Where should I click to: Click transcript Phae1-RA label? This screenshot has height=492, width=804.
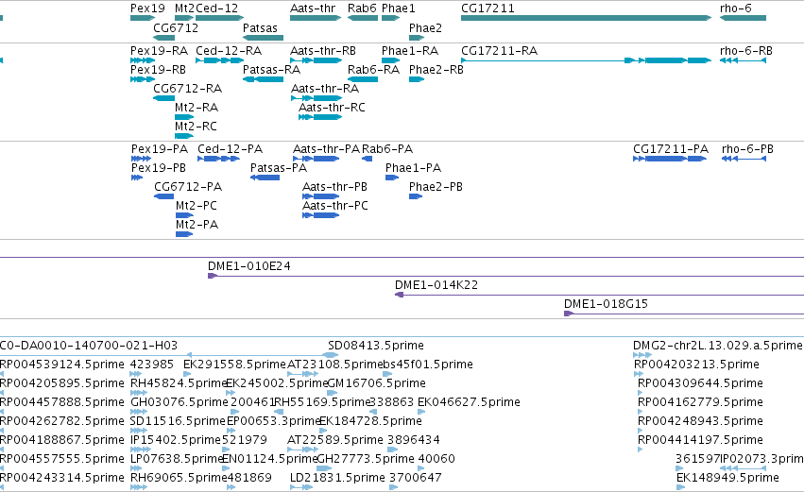point(410,51)
